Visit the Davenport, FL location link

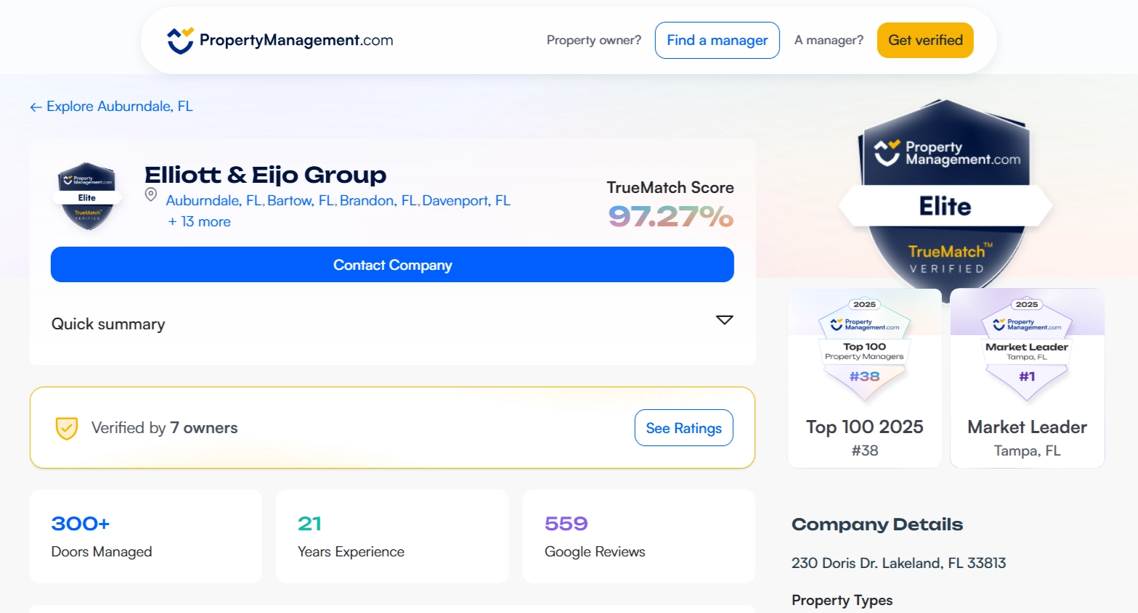tap(466, 201)
